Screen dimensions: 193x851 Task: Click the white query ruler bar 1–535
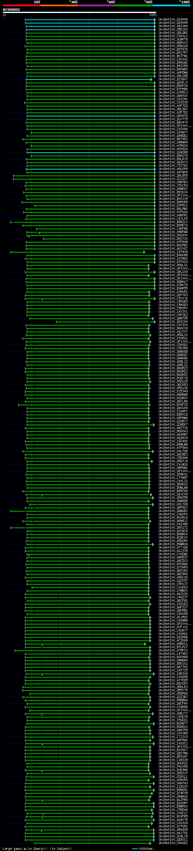click(80, 13)
